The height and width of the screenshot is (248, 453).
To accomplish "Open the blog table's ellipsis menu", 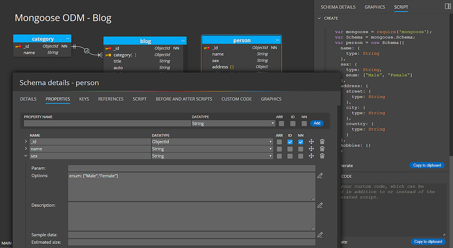I will pos(183,40).
